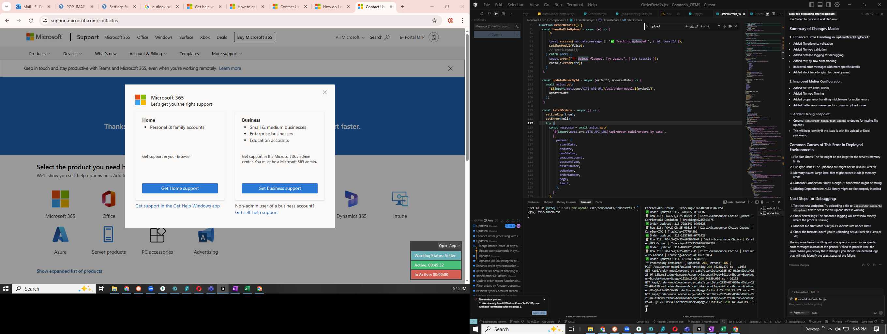This screenshot has width=887, height=334.
Task: Open Commit button dropdown arrow
Action: pos(517,35)
